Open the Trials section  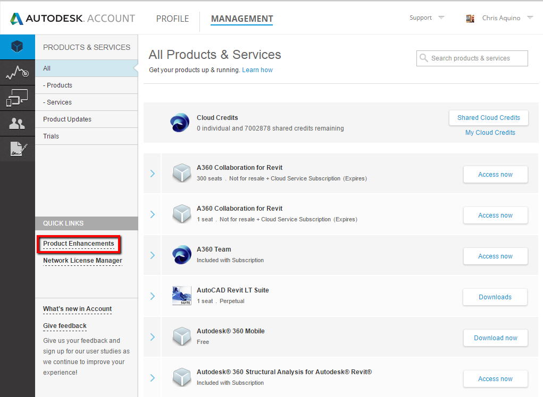(x=87, y=136)
